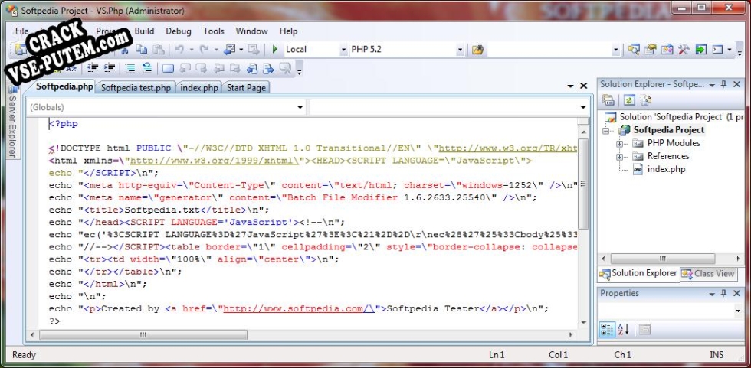Screen dimensions: 751x368
Task: Switch to the Start Page tab
Action: tap(246, 87)
